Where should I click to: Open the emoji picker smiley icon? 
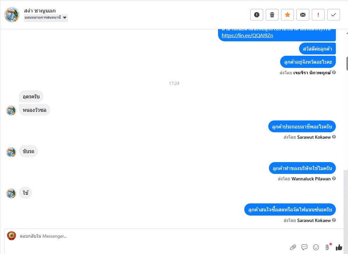pos(316,247)
